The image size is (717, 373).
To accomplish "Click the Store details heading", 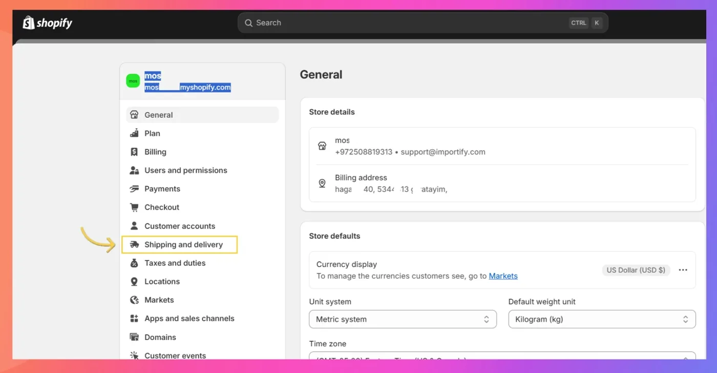I will tap(332, 112).
